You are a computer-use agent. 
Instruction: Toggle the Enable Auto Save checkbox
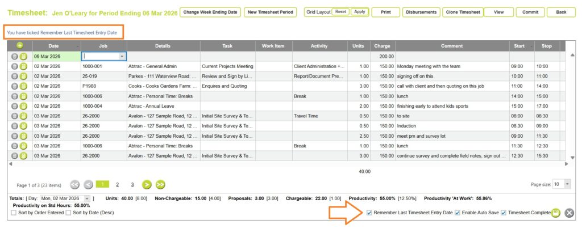coord(458,213)
